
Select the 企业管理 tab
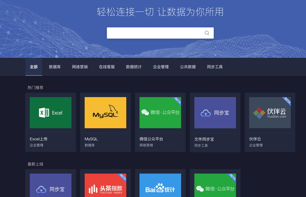[x=161, y=67]
